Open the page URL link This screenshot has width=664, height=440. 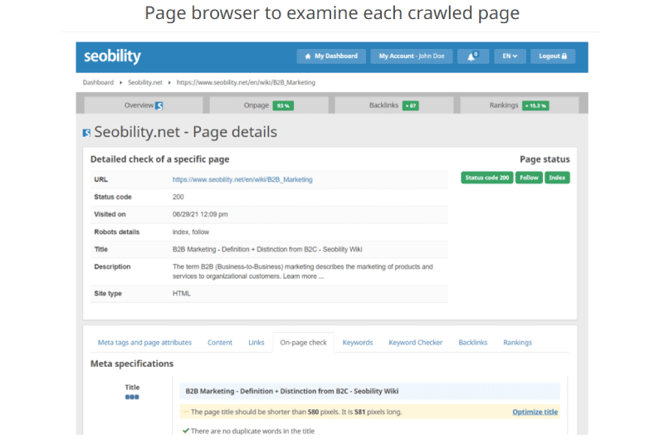click(x=242, y=179)
